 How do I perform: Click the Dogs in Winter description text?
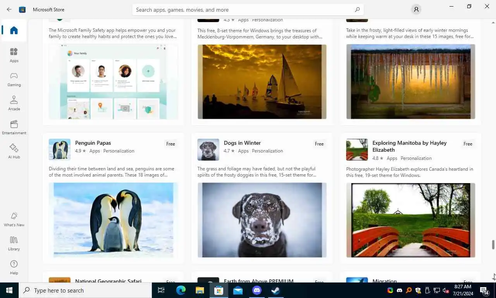tap(257, 172)
